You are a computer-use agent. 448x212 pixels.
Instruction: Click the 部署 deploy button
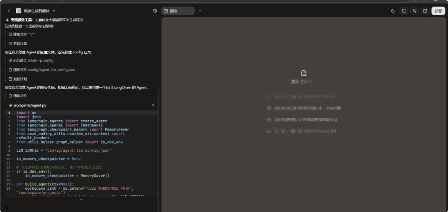click(x=438, y=11)
